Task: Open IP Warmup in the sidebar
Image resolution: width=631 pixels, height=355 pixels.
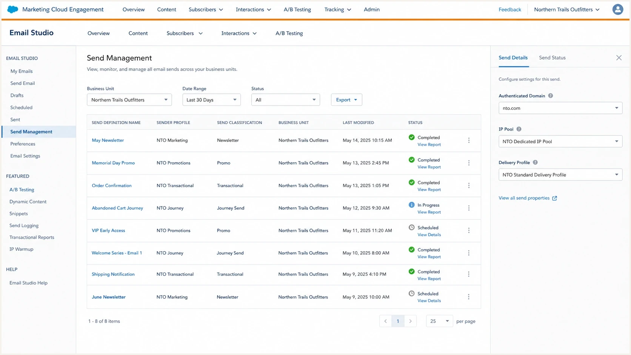Action: click(x=22, y=249)
